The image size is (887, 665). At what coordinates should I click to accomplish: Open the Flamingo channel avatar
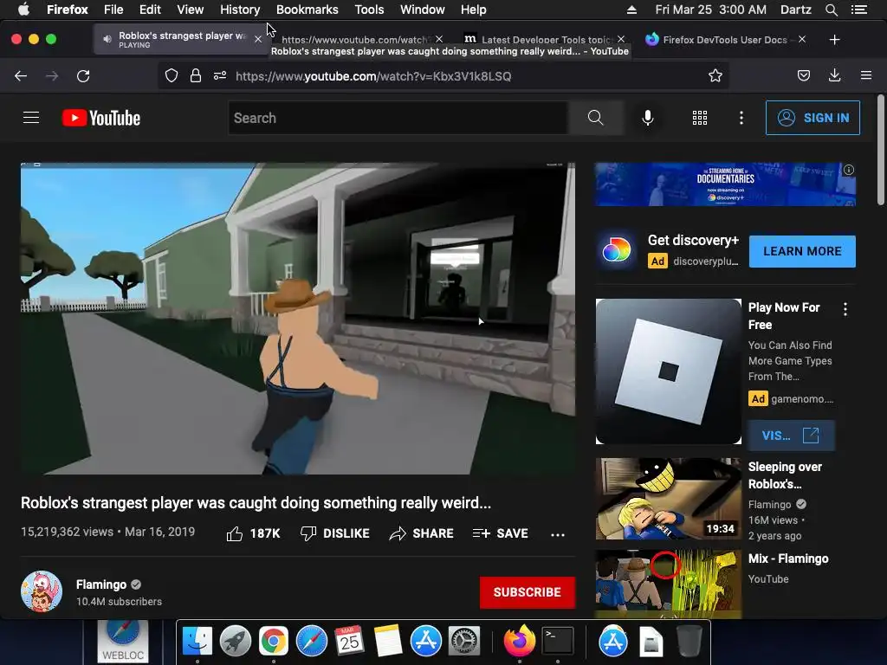point(42,591)
